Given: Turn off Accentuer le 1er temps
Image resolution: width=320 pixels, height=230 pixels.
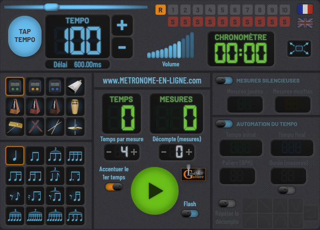Looking at the screenshot, I should click(114, 187).
